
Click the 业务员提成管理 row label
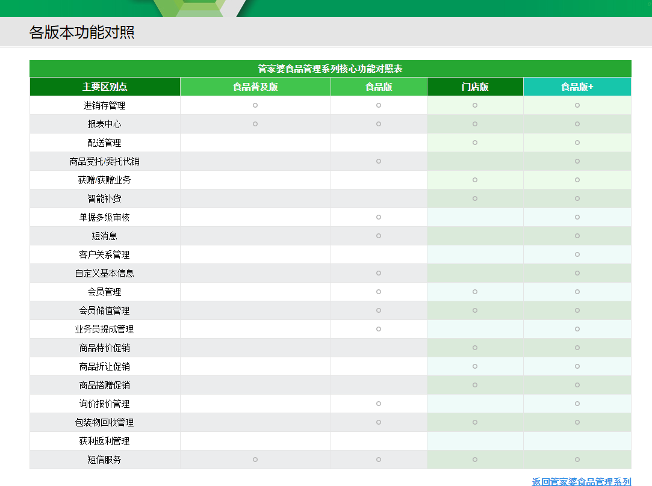click(104, 329)
